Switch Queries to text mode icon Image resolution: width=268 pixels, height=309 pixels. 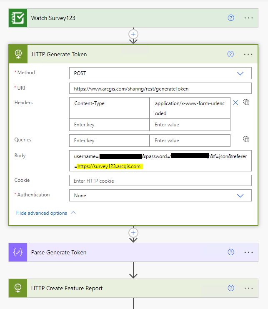[246, 140]
